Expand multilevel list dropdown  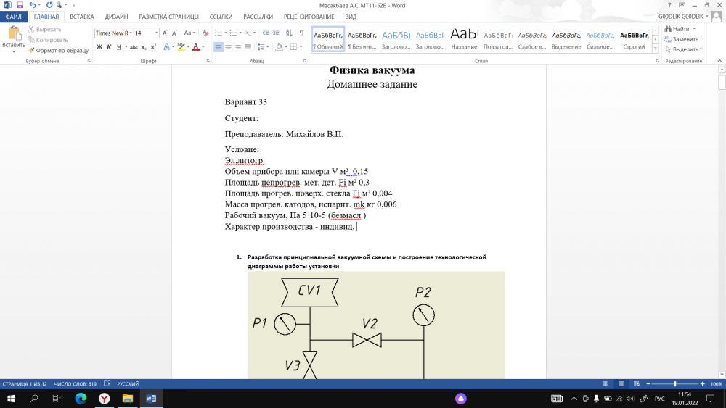click(250, 33)
